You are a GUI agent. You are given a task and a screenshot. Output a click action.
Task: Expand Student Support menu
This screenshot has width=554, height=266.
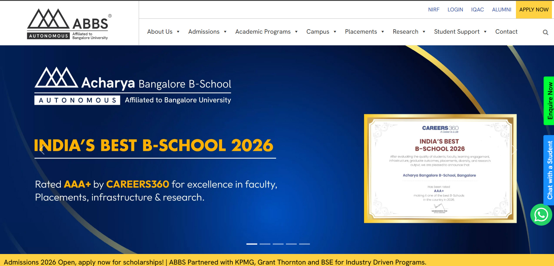[x=460, y=32]
